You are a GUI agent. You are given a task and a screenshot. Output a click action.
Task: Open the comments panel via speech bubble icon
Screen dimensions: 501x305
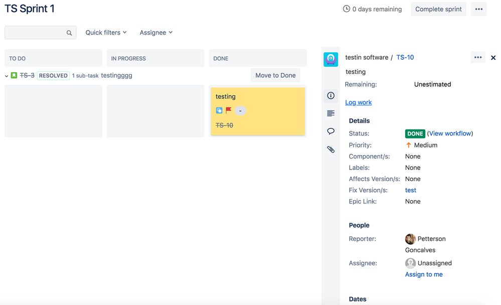[330, 131]
